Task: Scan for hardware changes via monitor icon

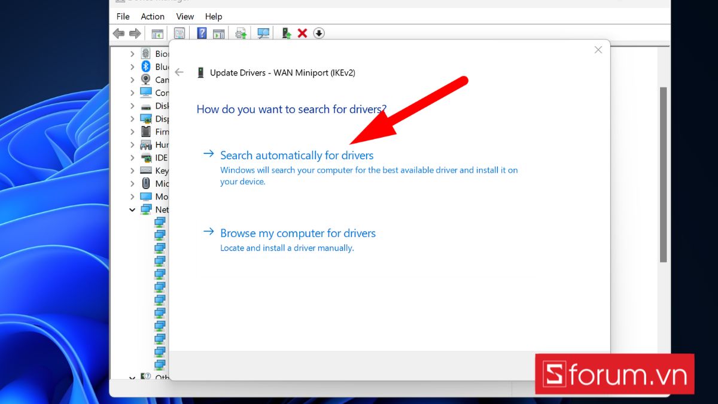Action: coord(263,34)
